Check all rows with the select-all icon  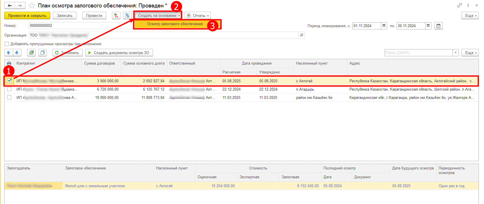[31, 53]
